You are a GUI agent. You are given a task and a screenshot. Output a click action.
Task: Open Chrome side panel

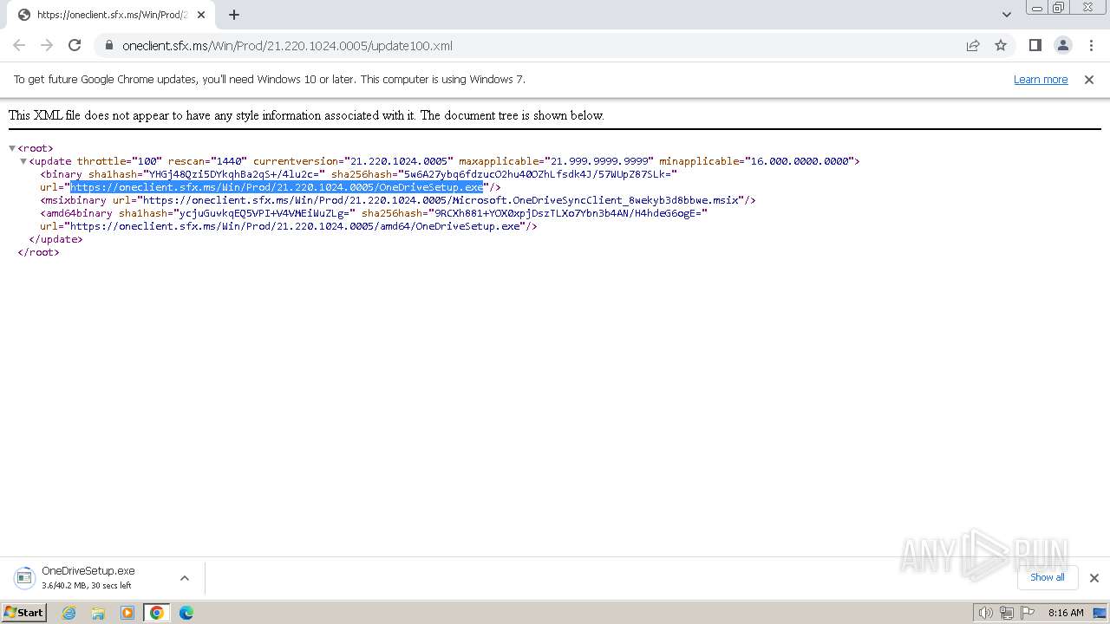(x=1035, y=45)
